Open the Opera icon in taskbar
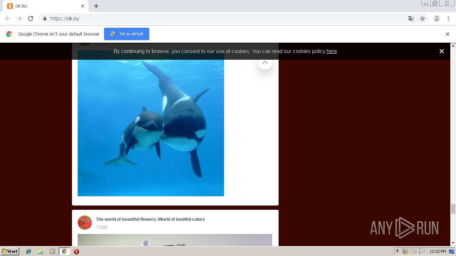Screen dimensions: 456x256 point(76,251)
